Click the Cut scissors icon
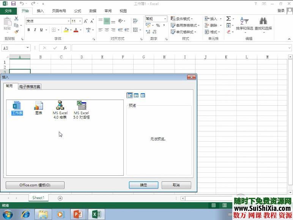The width and height of the screenshot is (293, 220). coord(16,19)
